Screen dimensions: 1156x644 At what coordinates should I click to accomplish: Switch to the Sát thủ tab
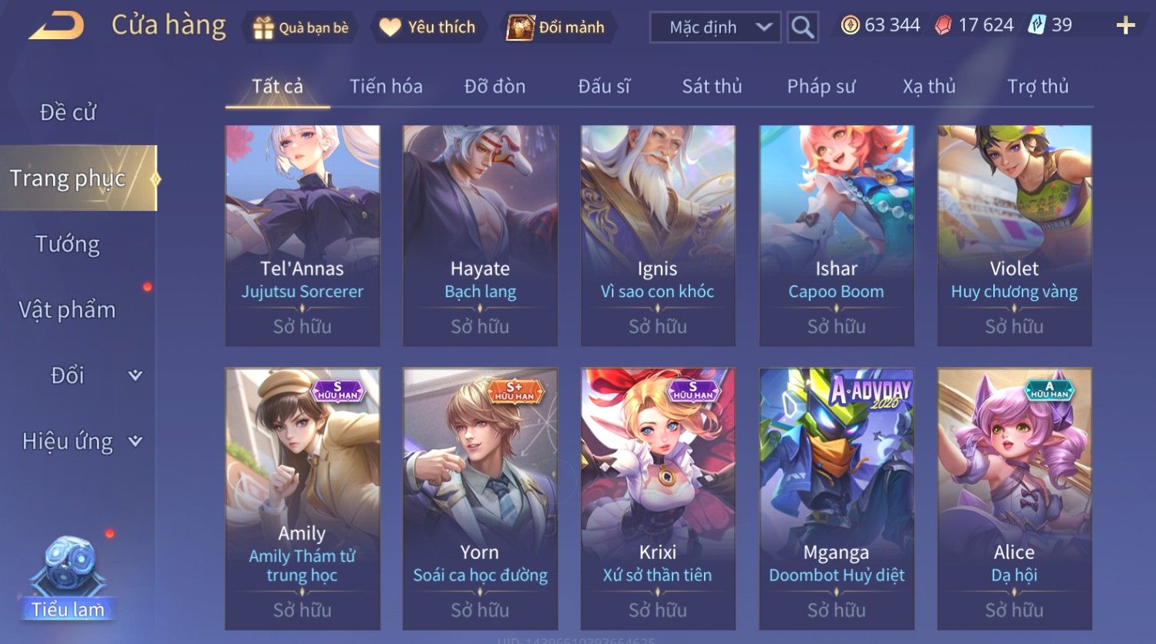pyautogui.click(x=712, y=86)
